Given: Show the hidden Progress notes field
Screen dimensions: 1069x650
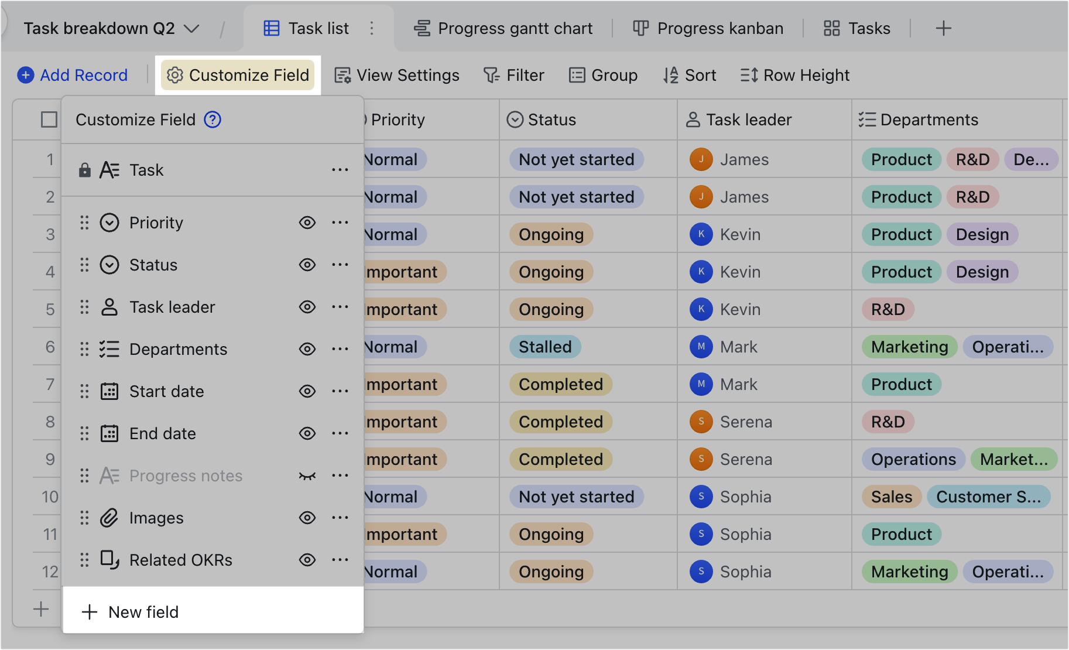Looking at the screenshot, I should [307, 475].
